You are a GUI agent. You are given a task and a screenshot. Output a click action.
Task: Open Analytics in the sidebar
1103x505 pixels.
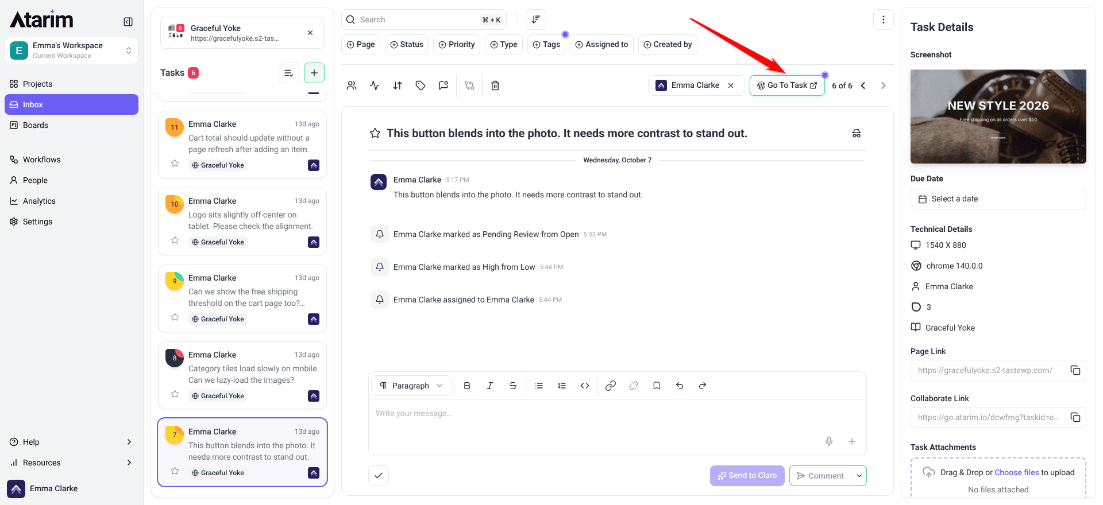pos(71,201)
